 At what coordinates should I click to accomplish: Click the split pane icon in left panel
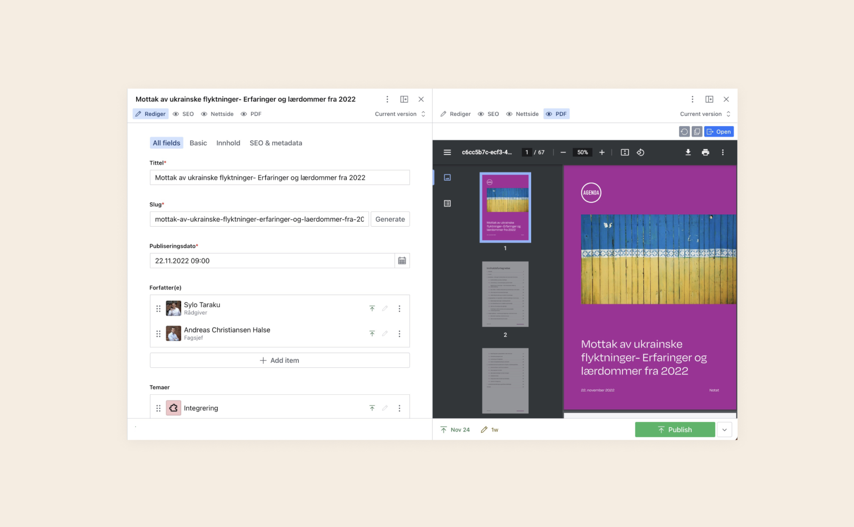(404, 99)
